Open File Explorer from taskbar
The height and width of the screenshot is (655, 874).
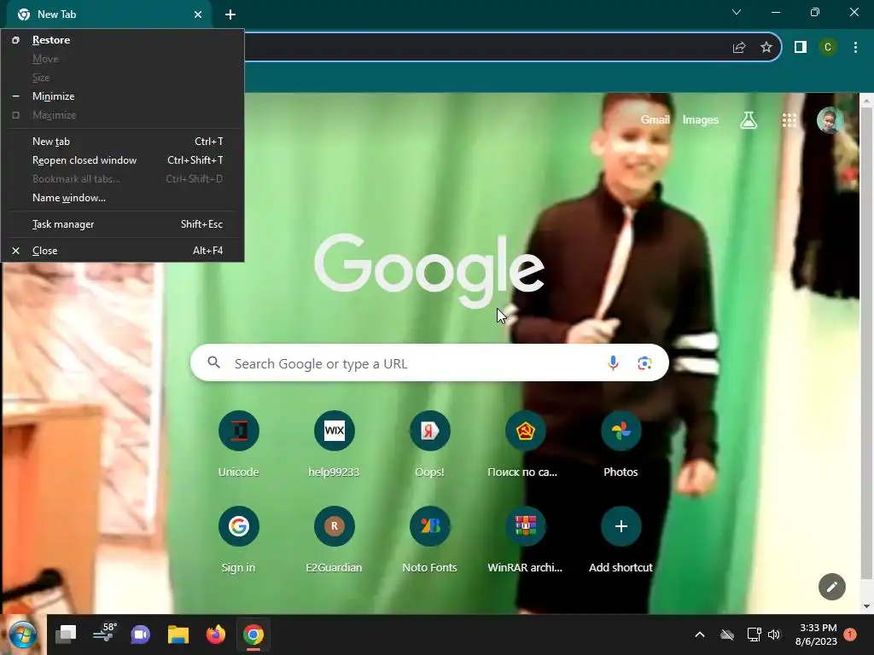click(178, 635)
